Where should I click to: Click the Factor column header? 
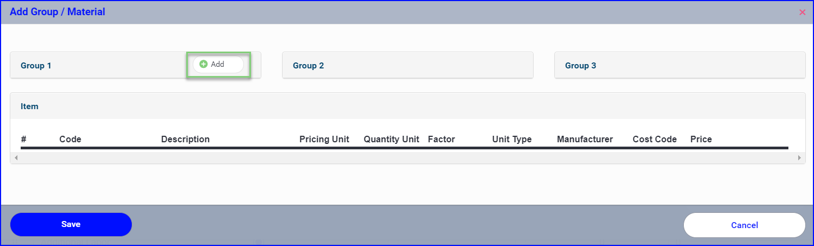coord(442,139)
